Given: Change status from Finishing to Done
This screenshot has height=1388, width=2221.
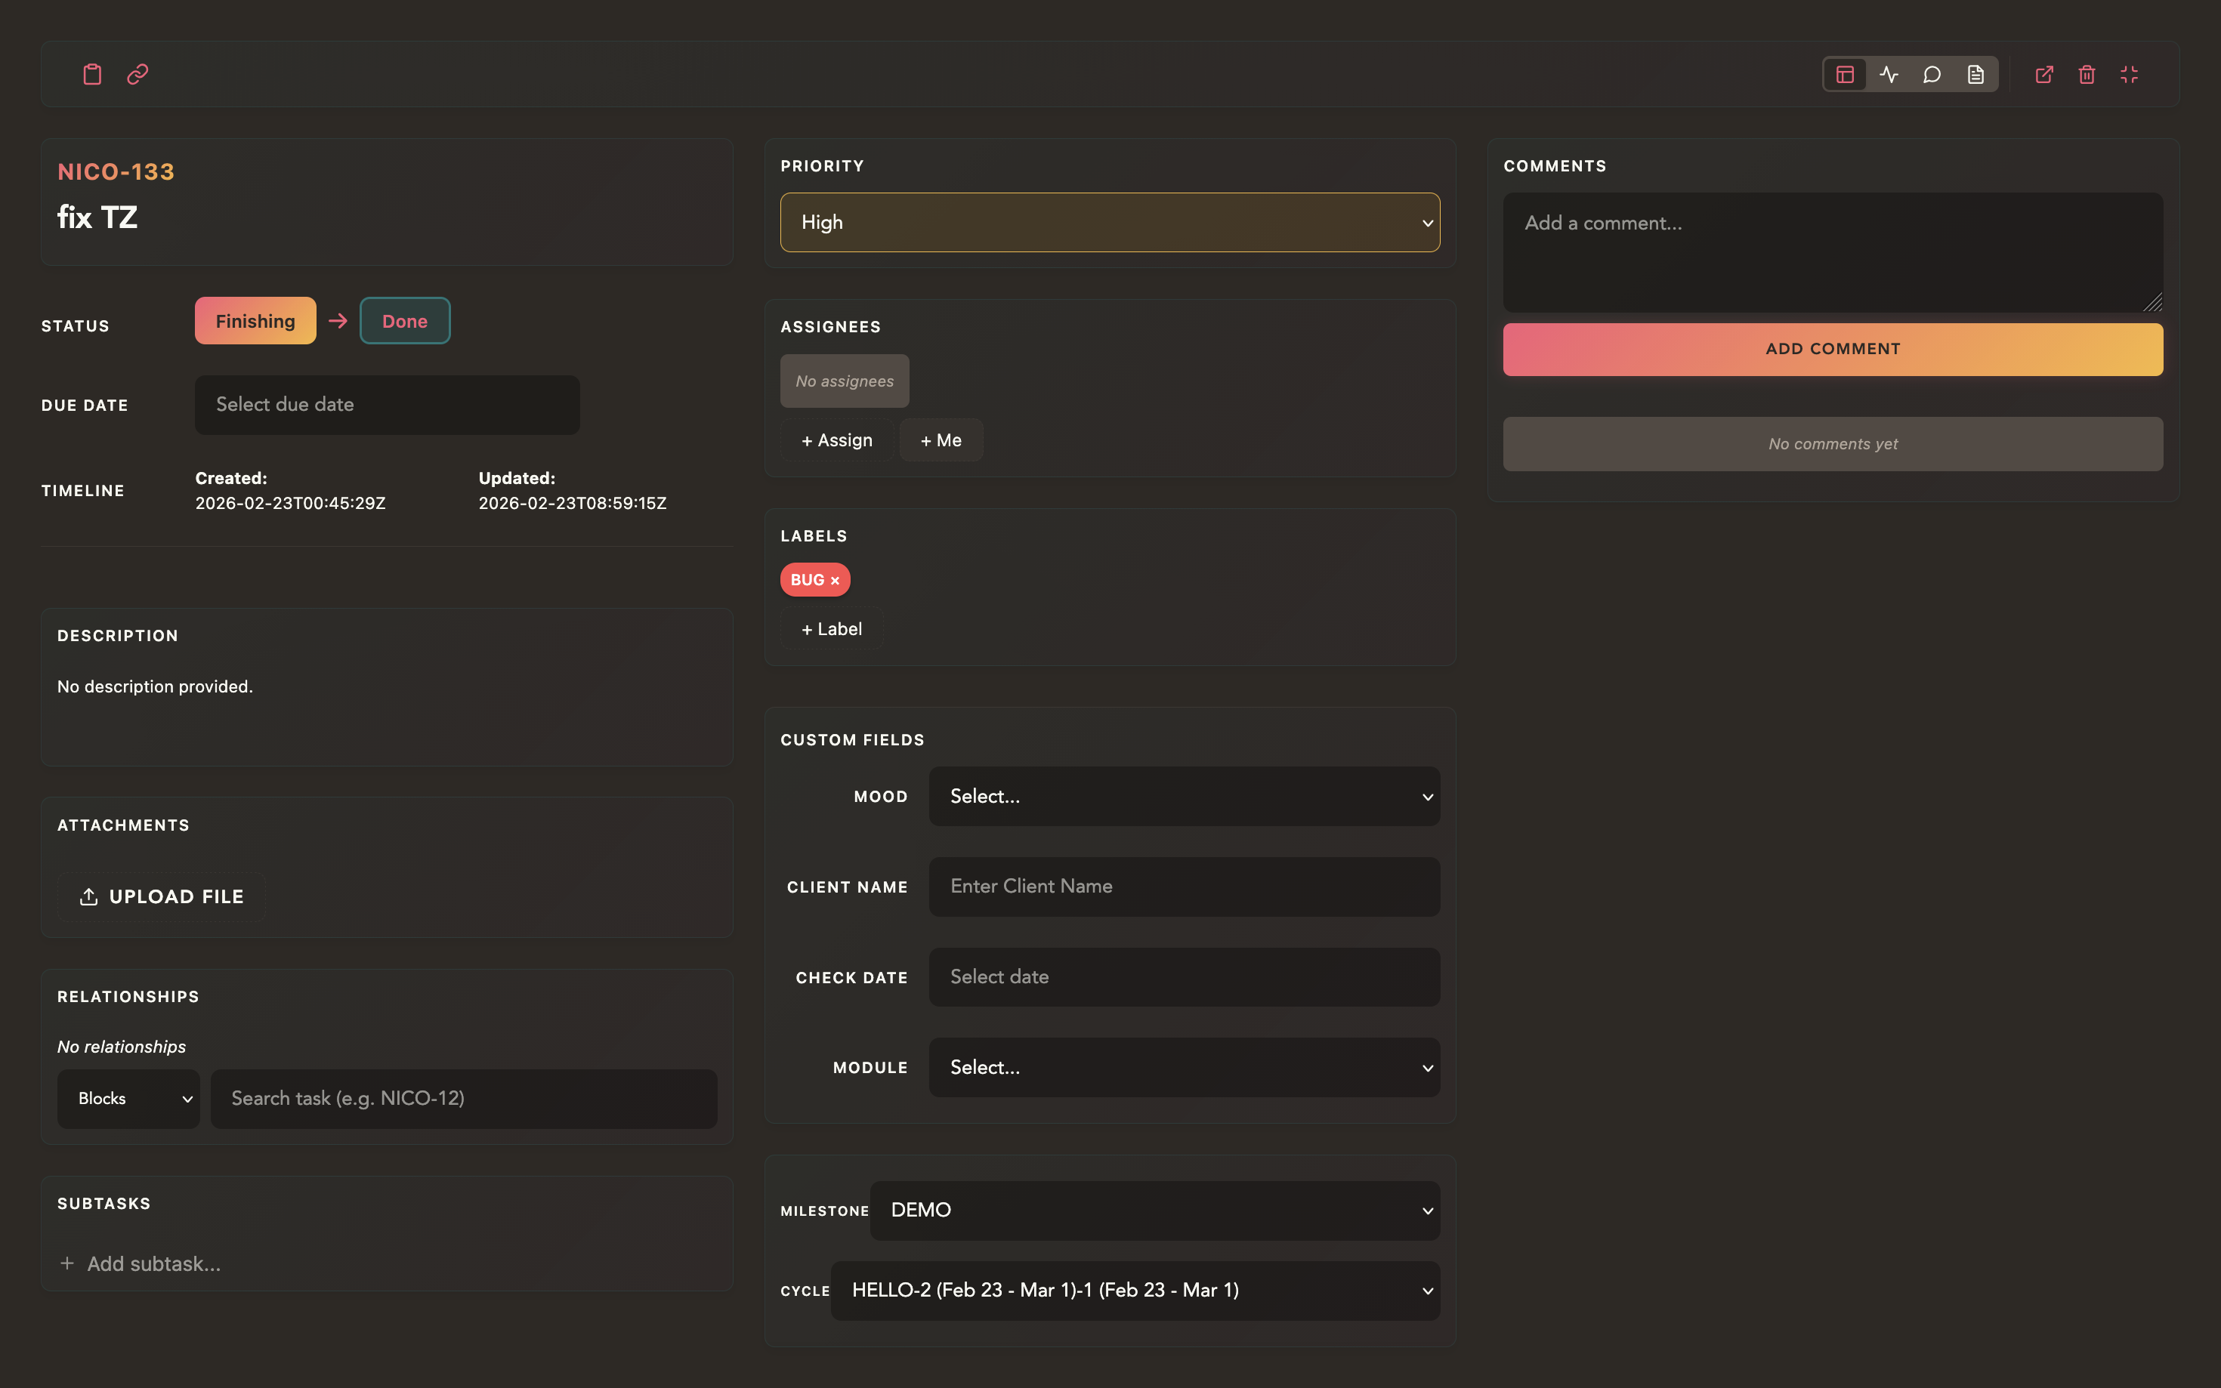Looking at the screenshot, I should pos(404,320).
